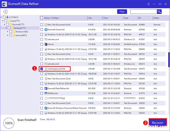
Task: Click the scan Time 00:16:15 value
Action: click(x=51, y=119)
